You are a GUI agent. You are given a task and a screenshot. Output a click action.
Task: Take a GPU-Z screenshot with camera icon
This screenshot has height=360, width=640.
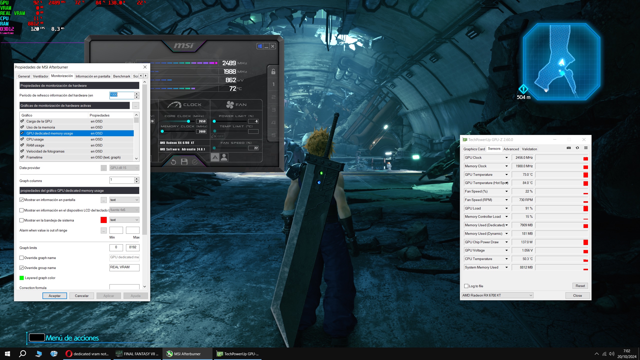pos(569,148)
